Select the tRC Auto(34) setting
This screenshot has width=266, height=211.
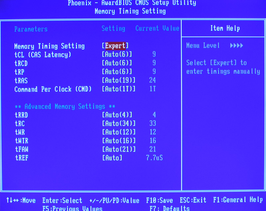[119, 123]
